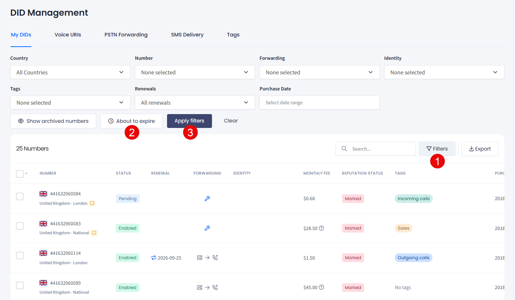
Task: Switch to the Voice URIs tab
Action: point(68,35)
